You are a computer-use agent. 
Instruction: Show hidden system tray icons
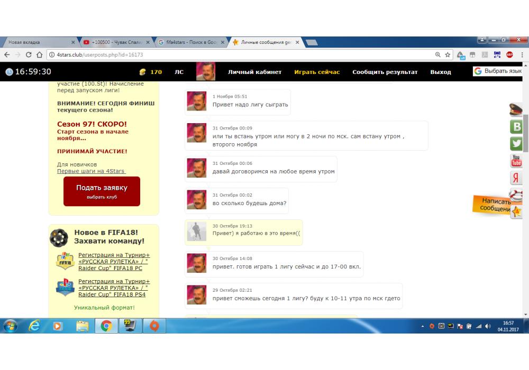(x=423, y=327)
